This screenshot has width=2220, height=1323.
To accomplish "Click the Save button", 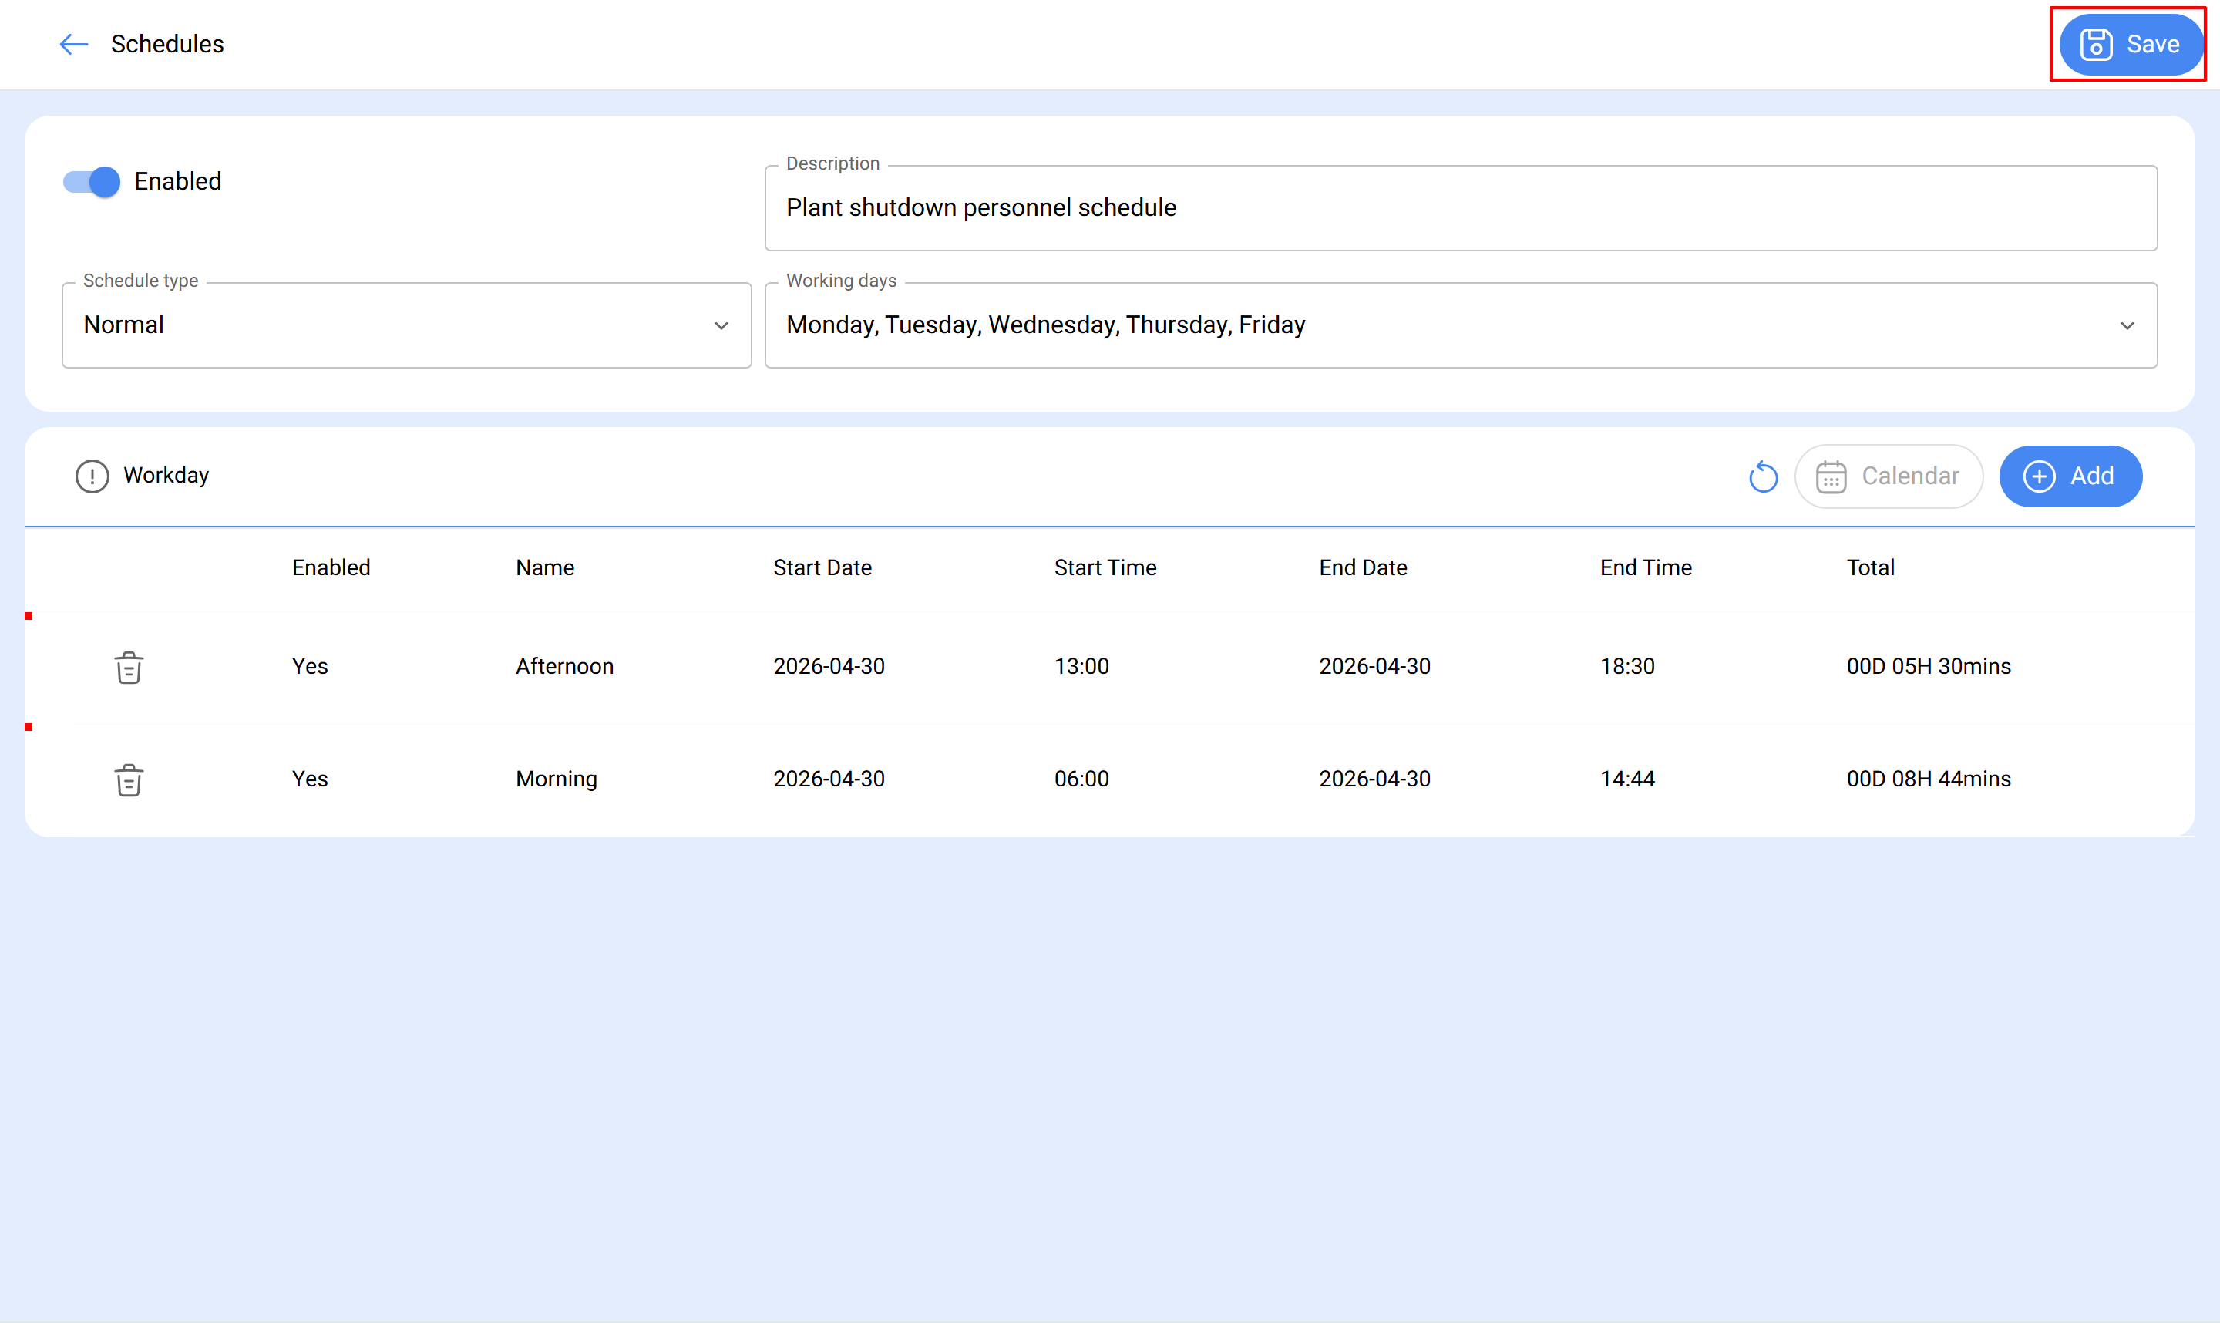I will point(2129,44).
